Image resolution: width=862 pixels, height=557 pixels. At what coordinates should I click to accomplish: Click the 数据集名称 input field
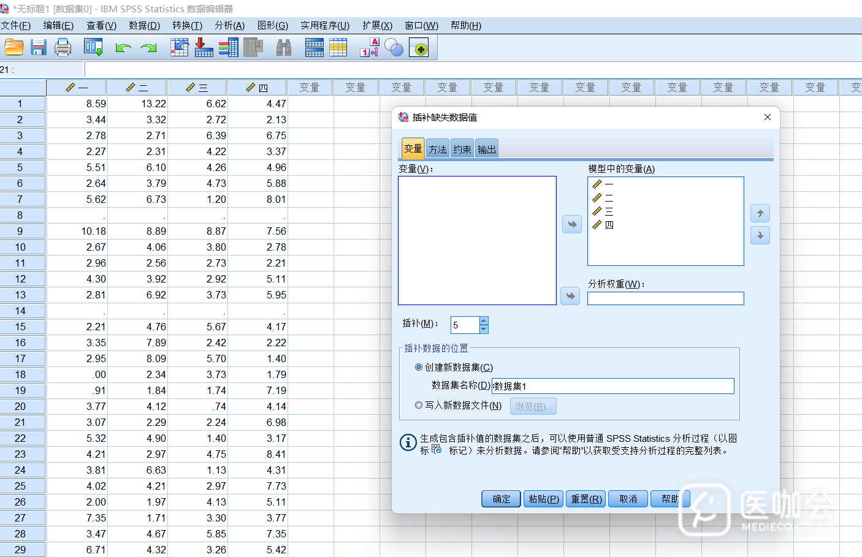point(613,386)
